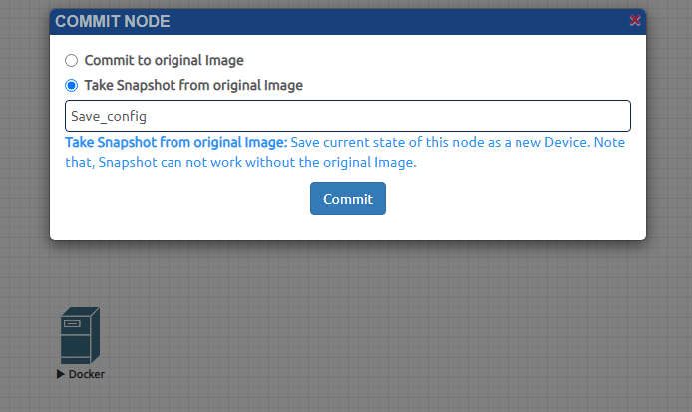Select Commit to original Image radio button

tap(71, 61)
